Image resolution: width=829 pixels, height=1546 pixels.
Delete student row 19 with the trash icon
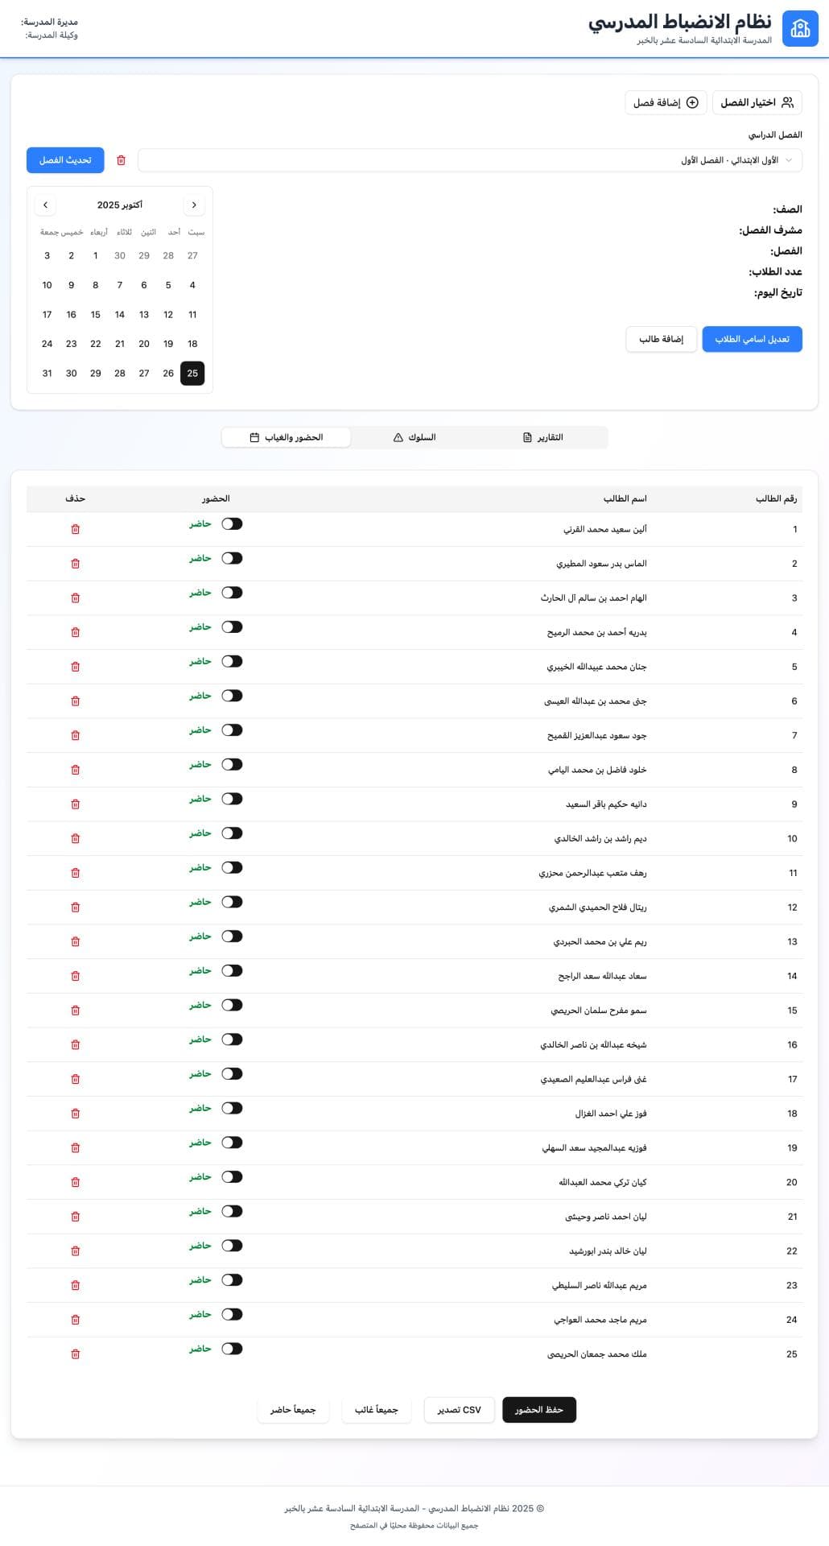(x=76, y=1148)
